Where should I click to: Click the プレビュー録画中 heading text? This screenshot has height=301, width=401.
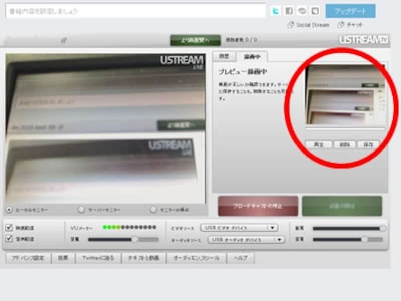coord(243,72)
